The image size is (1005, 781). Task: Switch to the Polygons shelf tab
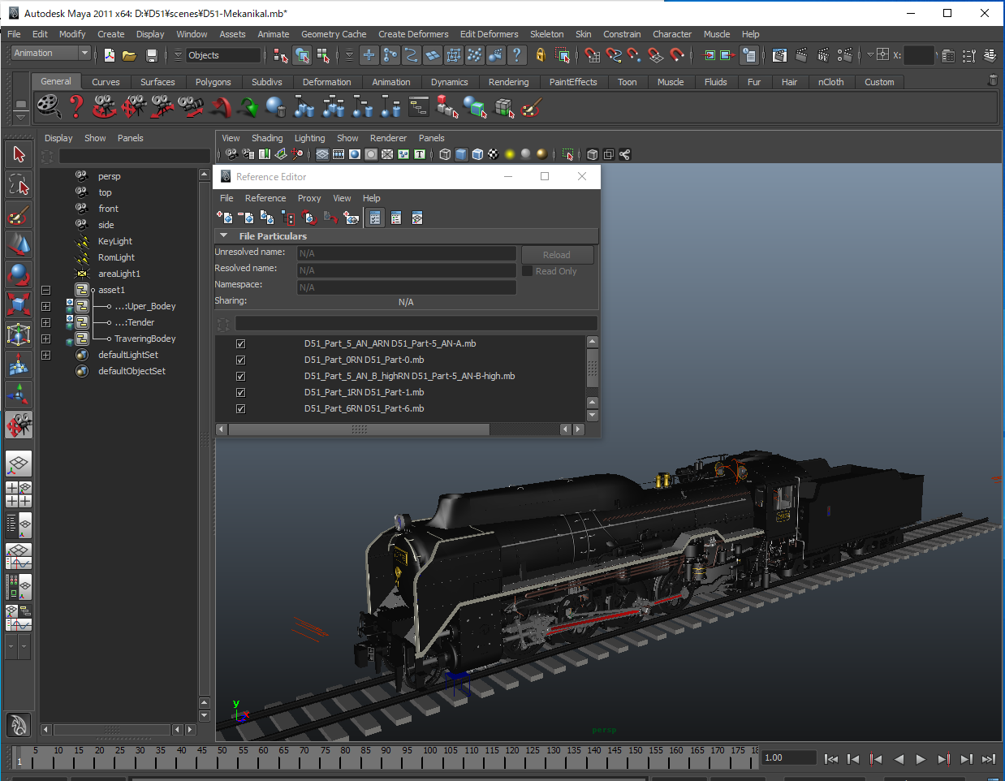(x=213, y=82)
